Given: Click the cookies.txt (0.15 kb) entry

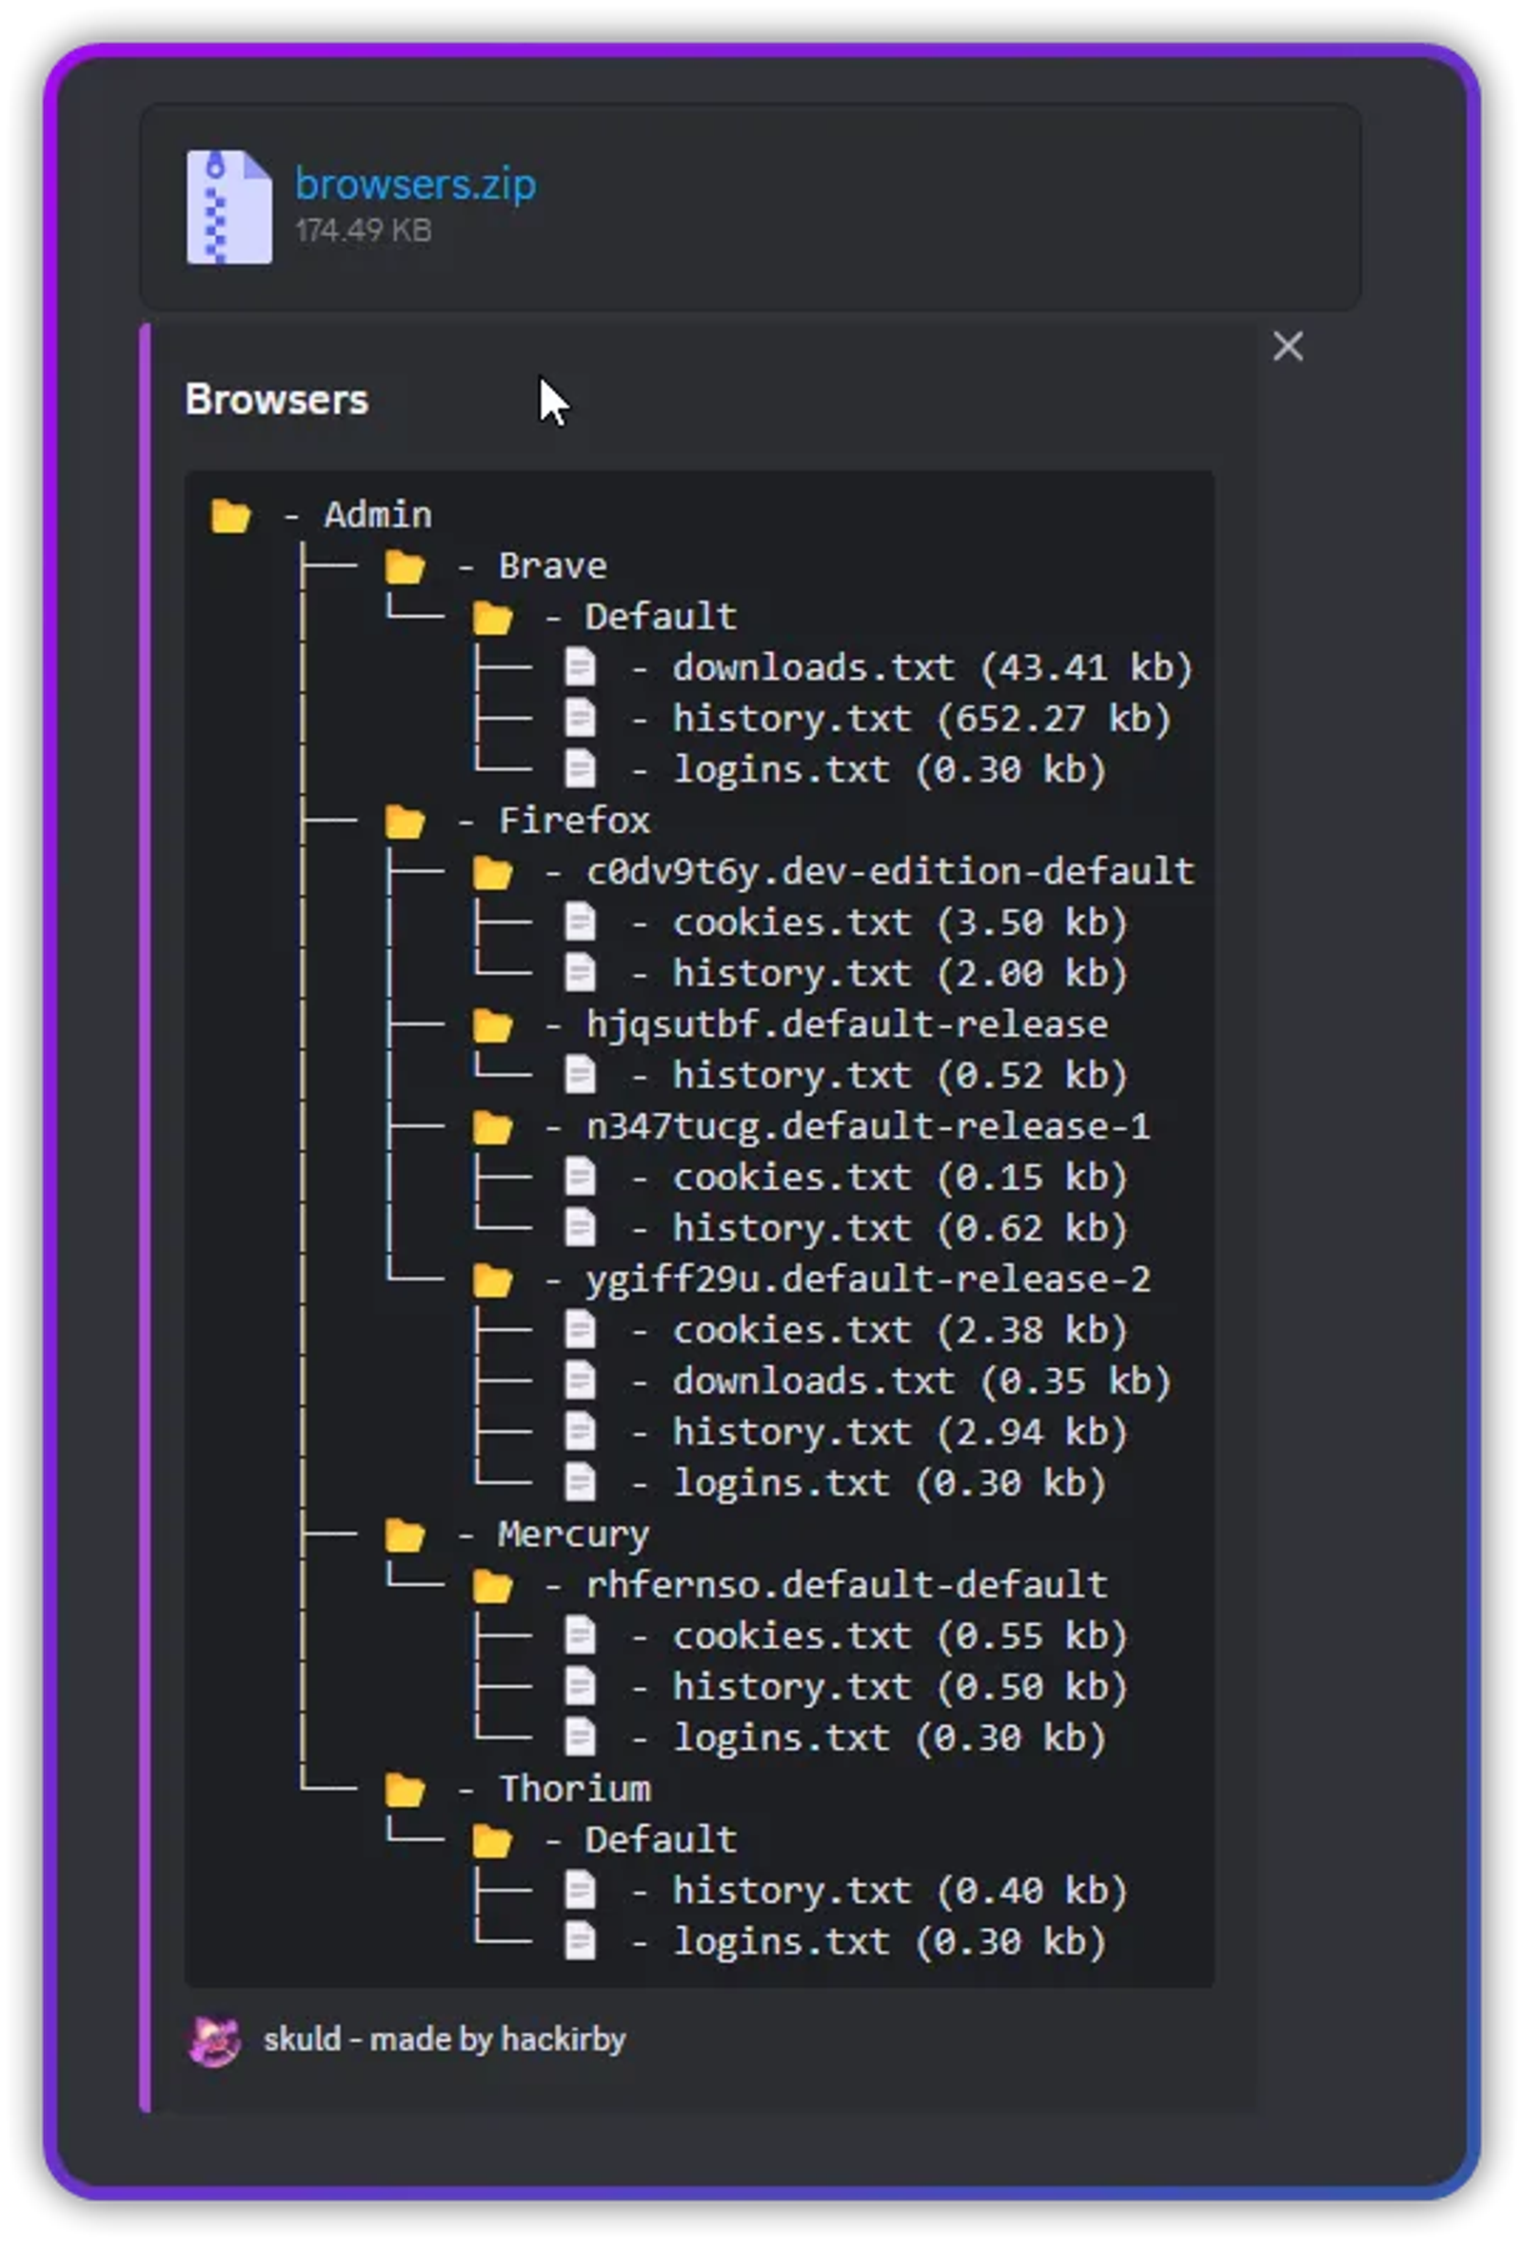Looking at the screenshot, I should (900, 1178).
